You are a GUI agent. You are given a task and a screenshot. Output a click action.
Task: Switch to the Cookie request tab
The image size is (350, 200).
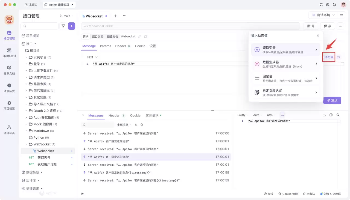(140, 46)
